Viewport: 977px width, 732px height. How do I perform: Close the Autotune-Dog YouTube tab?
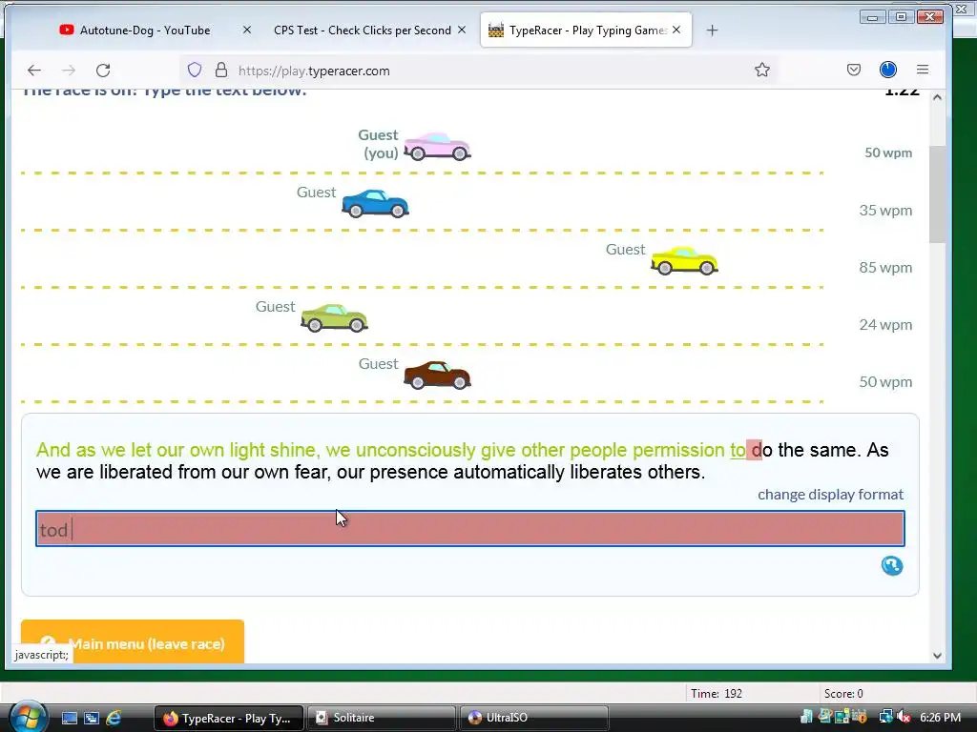(x=247, y=30)
